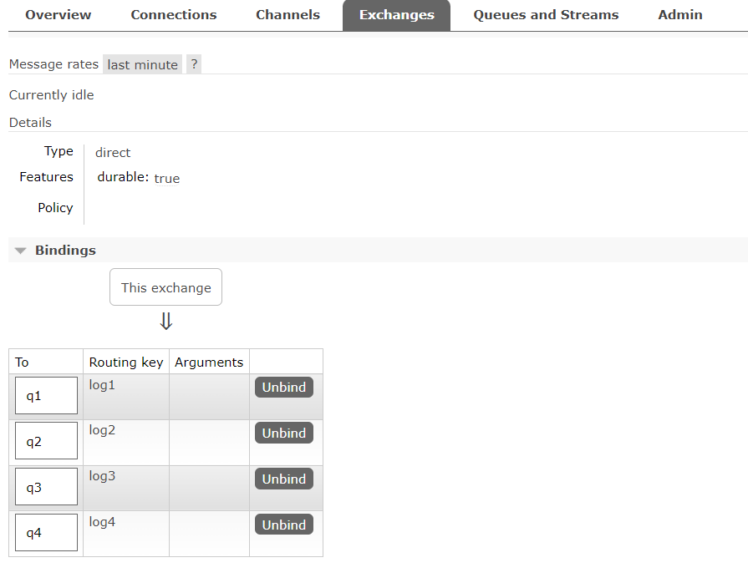Click the message rates help question mark
This screenshot has height=578, width=748.
(x=194, y=64)
